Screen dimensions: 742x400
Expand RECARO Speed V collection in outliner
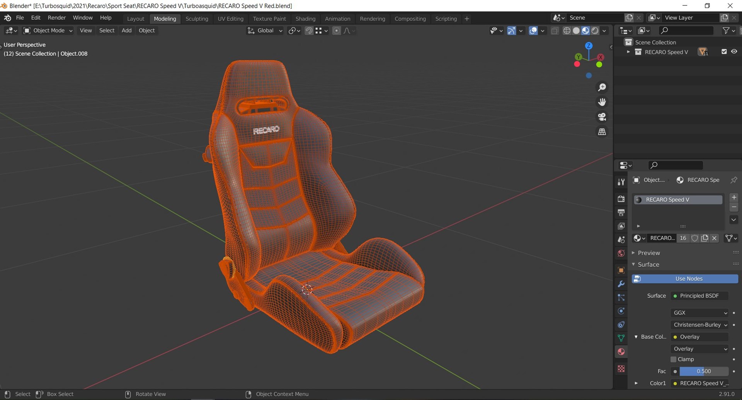coord(628,52)
